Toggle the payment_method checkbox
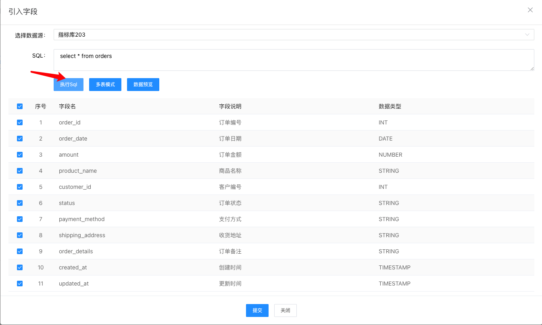 tap(20, 219)
